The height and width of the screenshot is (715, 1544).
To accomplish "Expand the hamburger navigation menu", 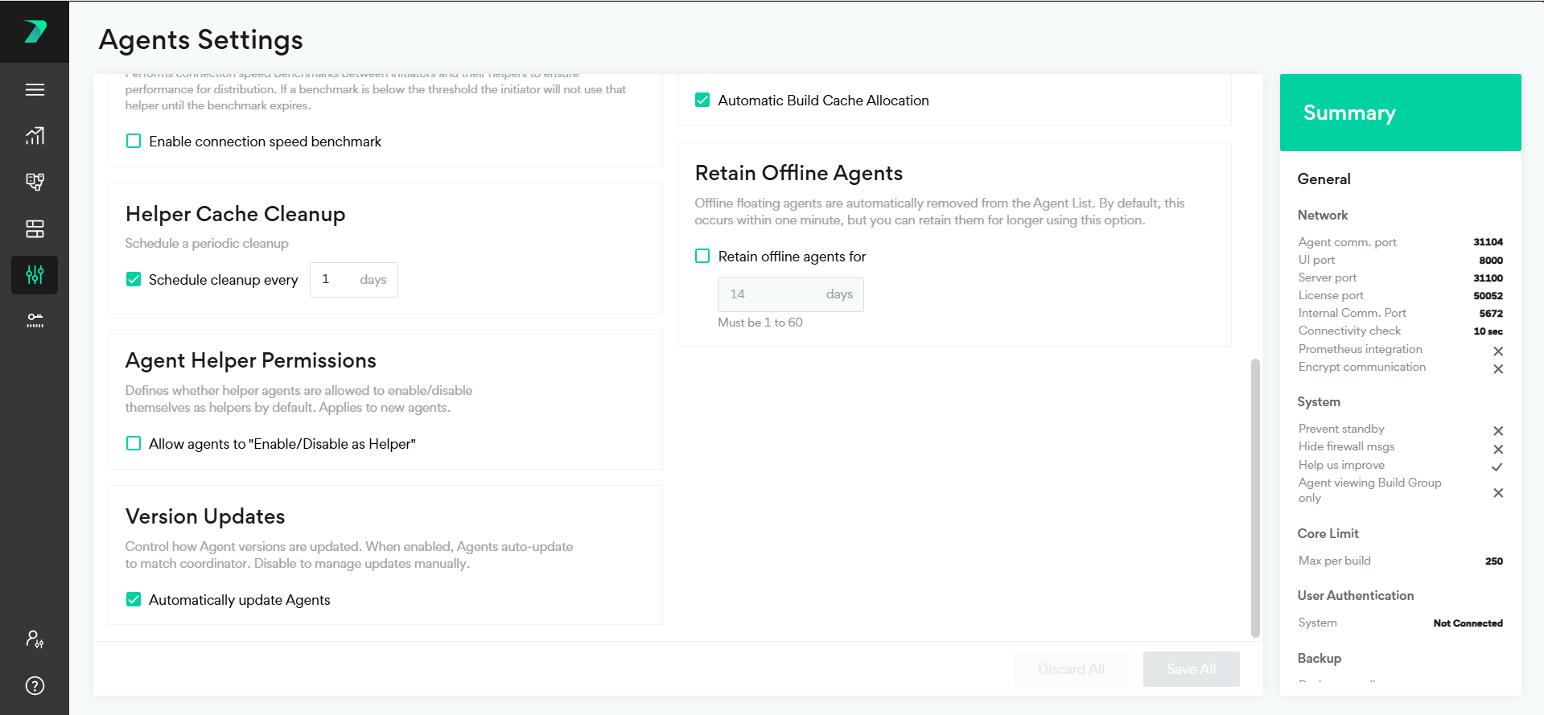I will coord(35,90).
